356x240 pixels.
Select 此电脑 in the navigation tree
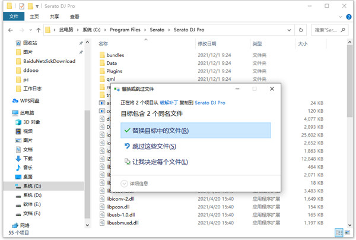27,113
